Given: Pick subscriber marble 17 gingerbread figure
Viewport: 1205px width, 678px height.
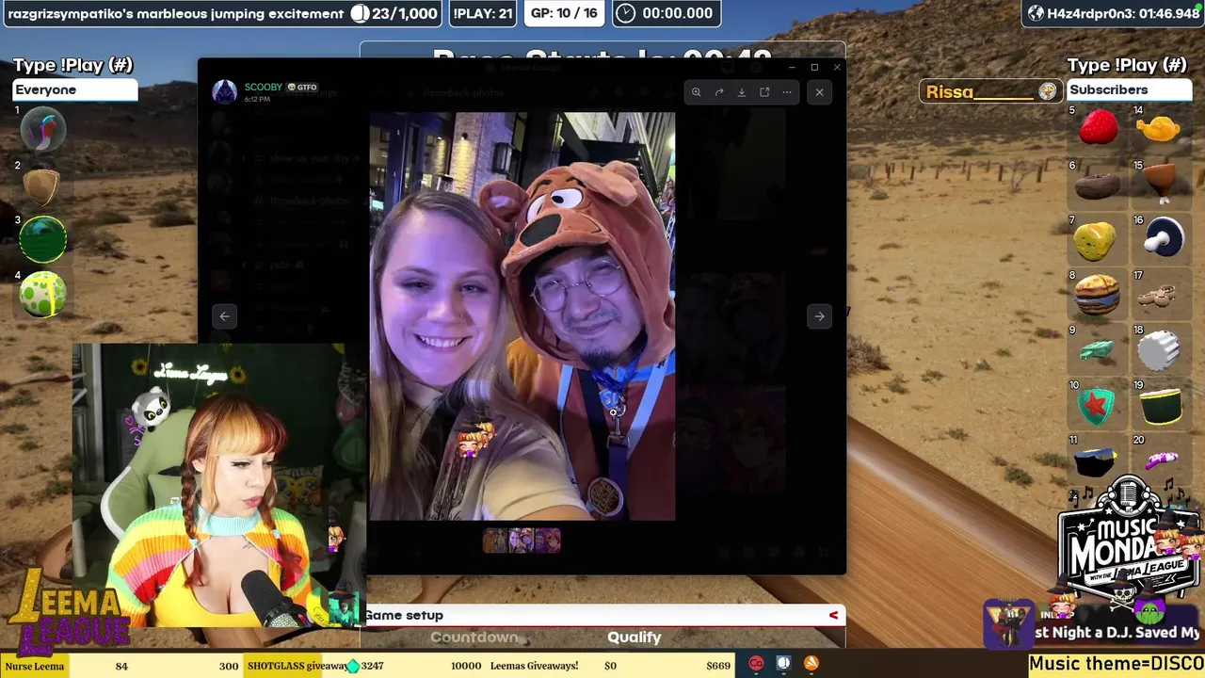Looking at the screenshot, I should pos(1158,298).
